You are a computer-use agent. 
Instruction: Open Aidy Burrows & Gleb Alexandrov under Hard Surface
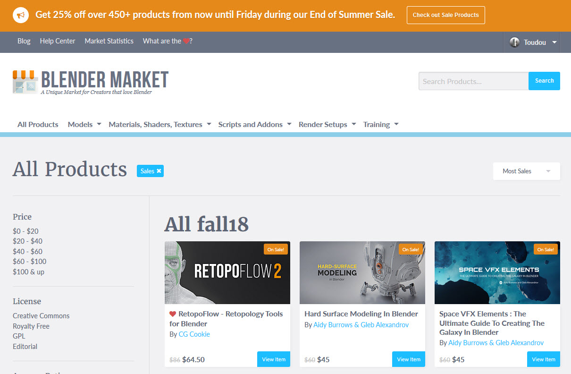(x=361, y=325)
